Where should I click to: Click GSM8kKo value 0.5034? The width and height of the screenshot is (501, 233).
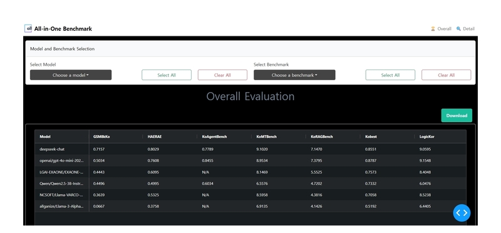[99, 160]
